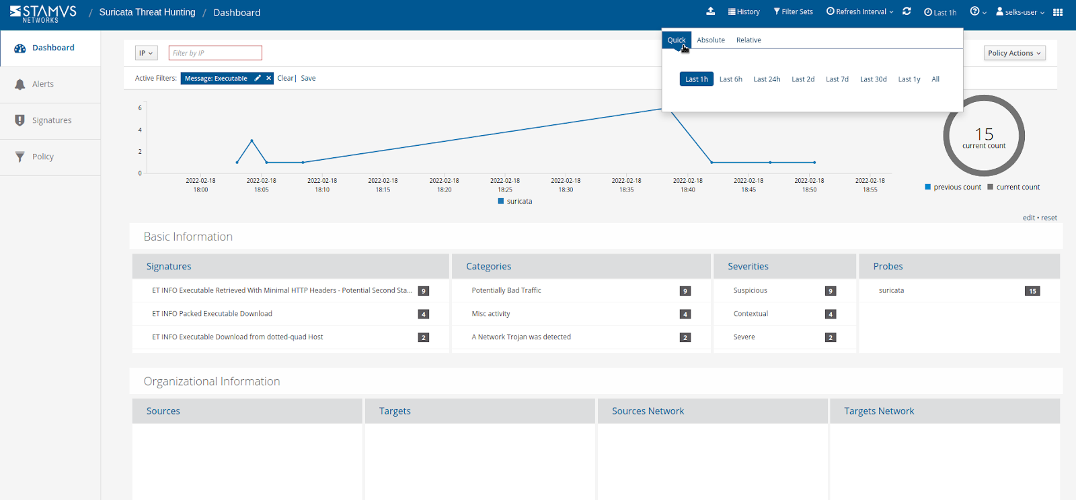Image resolution: width=1076 pixels, height=500 pixels.
Task: Open the apps grid icon
Action: point(1058,12)
